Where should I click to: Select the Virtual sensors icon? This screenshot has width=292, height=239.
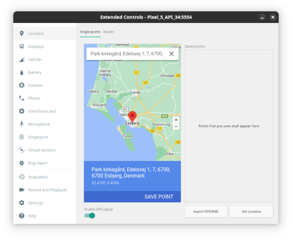[22, 150]
